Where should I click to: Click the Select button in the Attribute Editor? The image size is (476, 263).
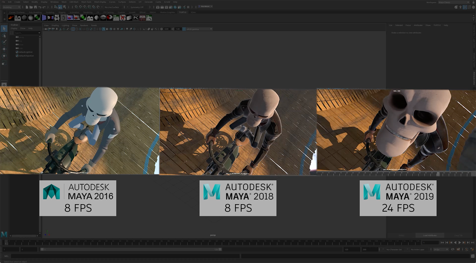click(x=401, y=235)
